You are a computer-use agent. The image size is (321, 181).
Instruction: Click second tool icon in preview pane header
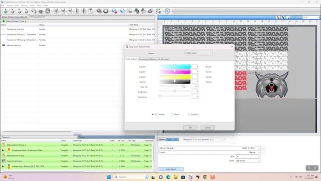coord(283,18)
